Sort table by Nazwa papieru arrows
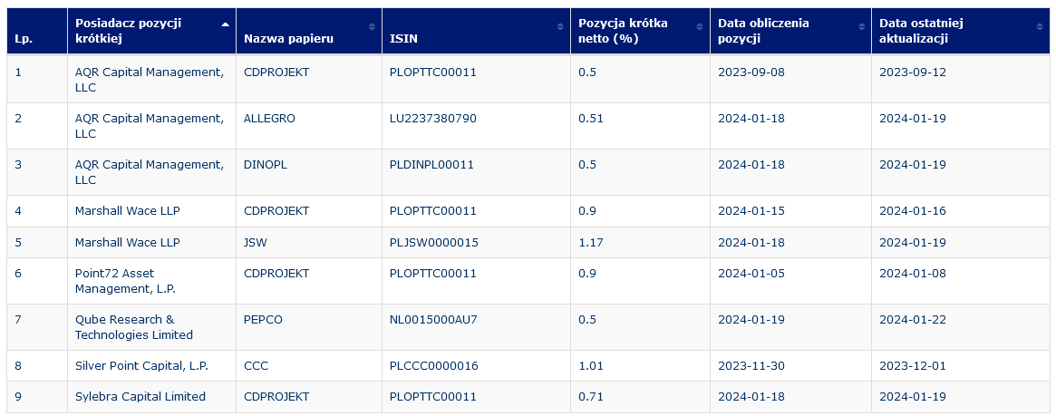1056x416 pixels. click(x=371, y=26)
